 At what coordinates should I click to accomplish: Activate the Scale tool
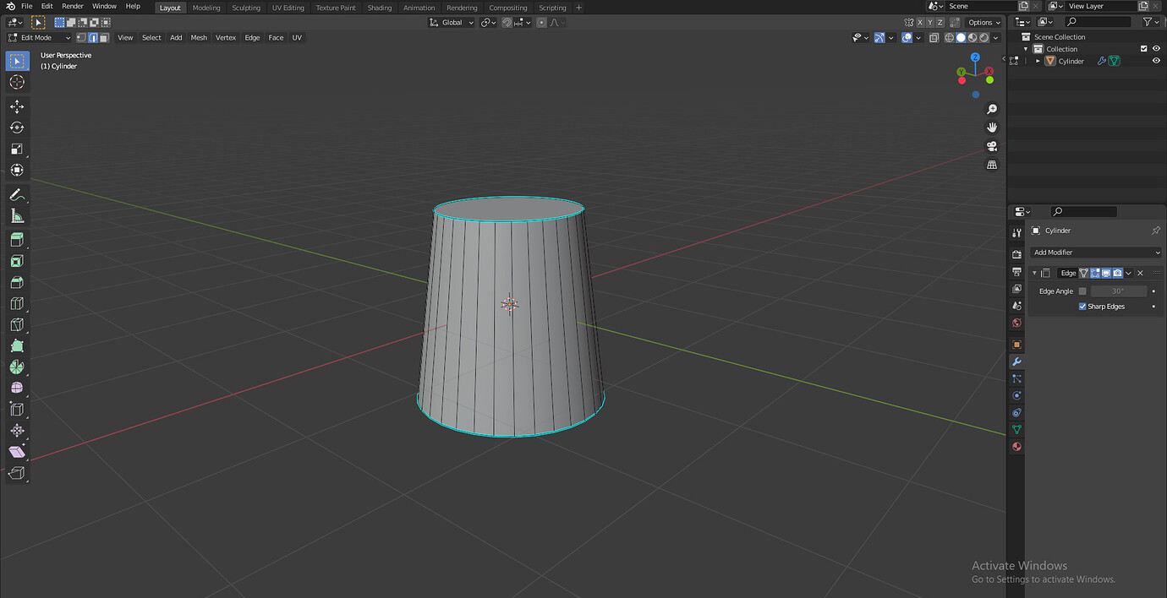pyautogui.click(x=17, y=149)
